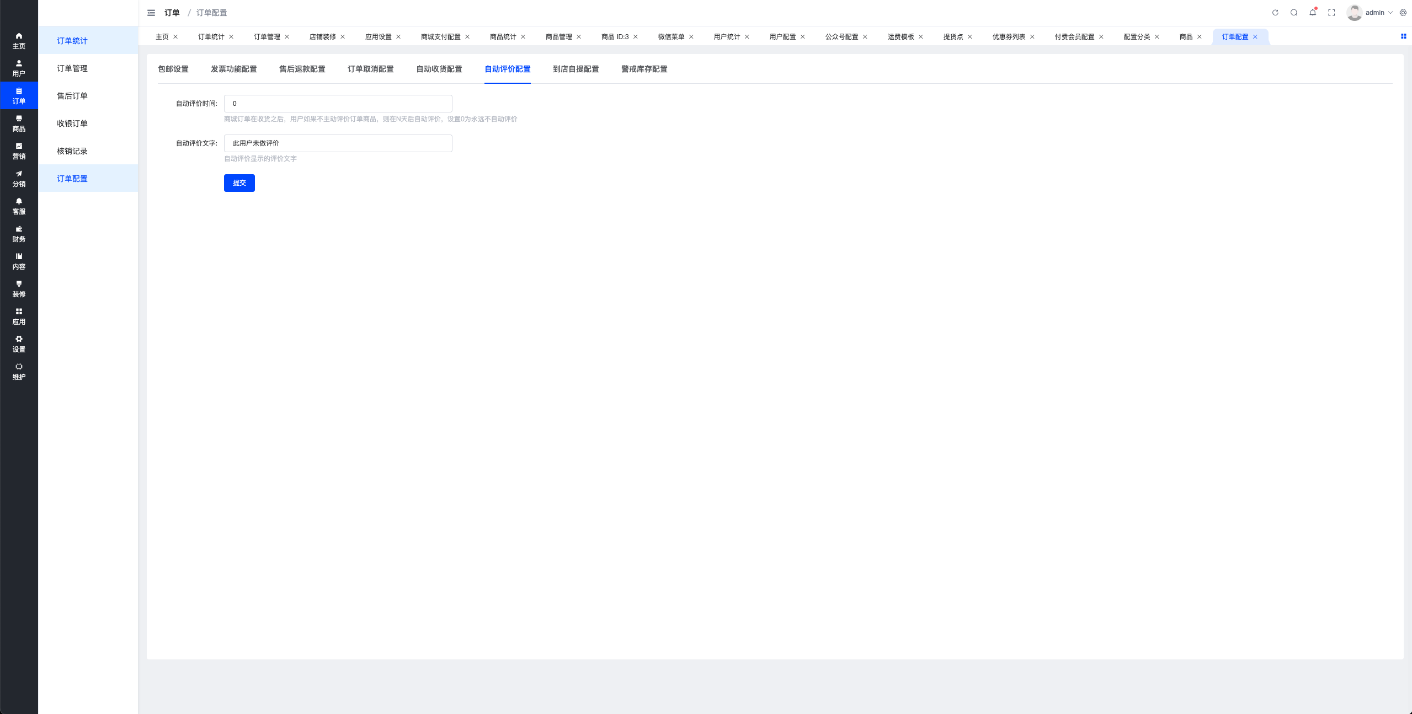Toggle fullscreen mode icon

coord(1331,13)
